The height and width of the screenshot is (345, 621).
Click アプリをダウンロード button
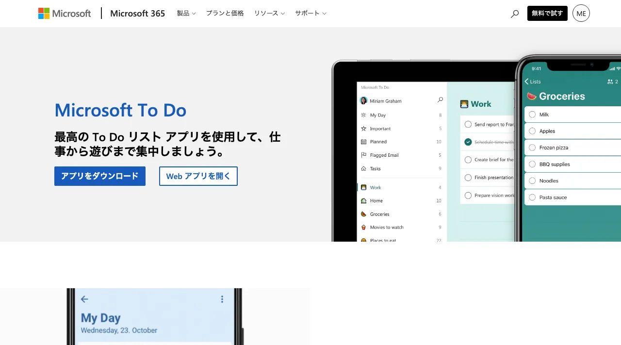[x=100, y=176]
